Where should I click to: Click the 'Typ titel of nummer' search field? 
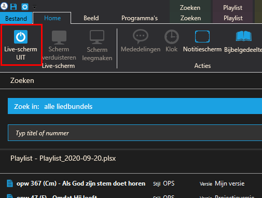[x=135, y=133]
